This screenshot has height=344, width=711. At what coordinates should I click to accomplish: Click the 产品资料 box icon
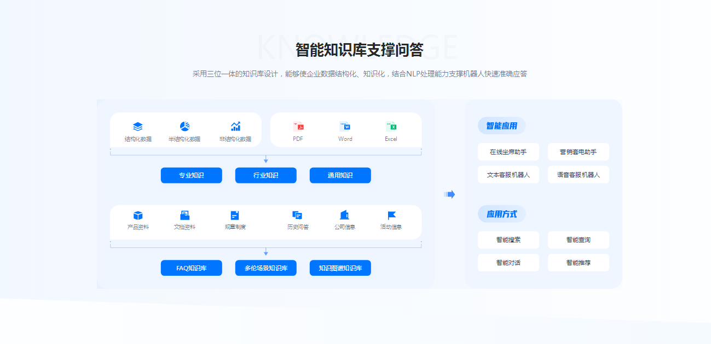coord(138,215)
